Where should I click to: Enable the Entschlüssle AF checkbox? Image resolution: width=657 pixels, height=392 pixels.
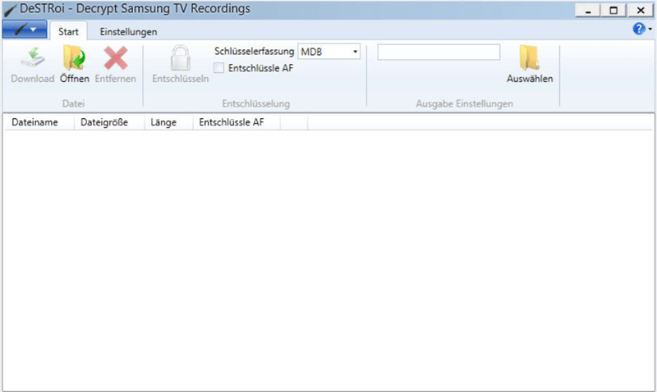pos(218,68)
